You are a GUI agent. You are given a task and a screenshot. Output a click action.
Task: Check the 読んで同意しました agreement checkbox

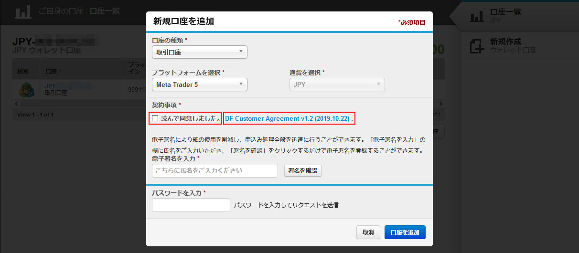tap(155, 118)
